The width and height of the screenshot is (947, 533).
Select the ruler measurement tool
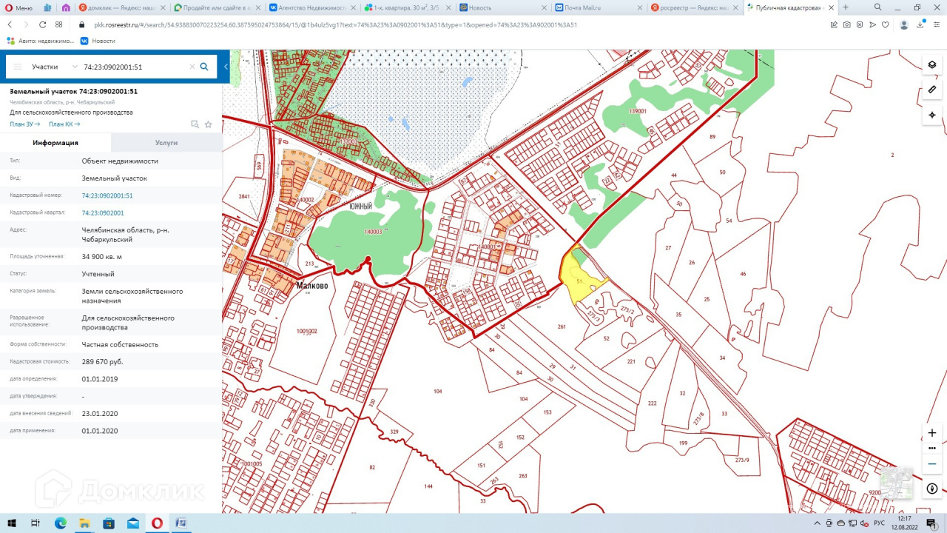[x=931, y=90]
